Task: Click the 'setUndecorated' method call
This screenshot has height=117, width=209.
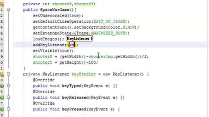Action: tap(50, 16)
